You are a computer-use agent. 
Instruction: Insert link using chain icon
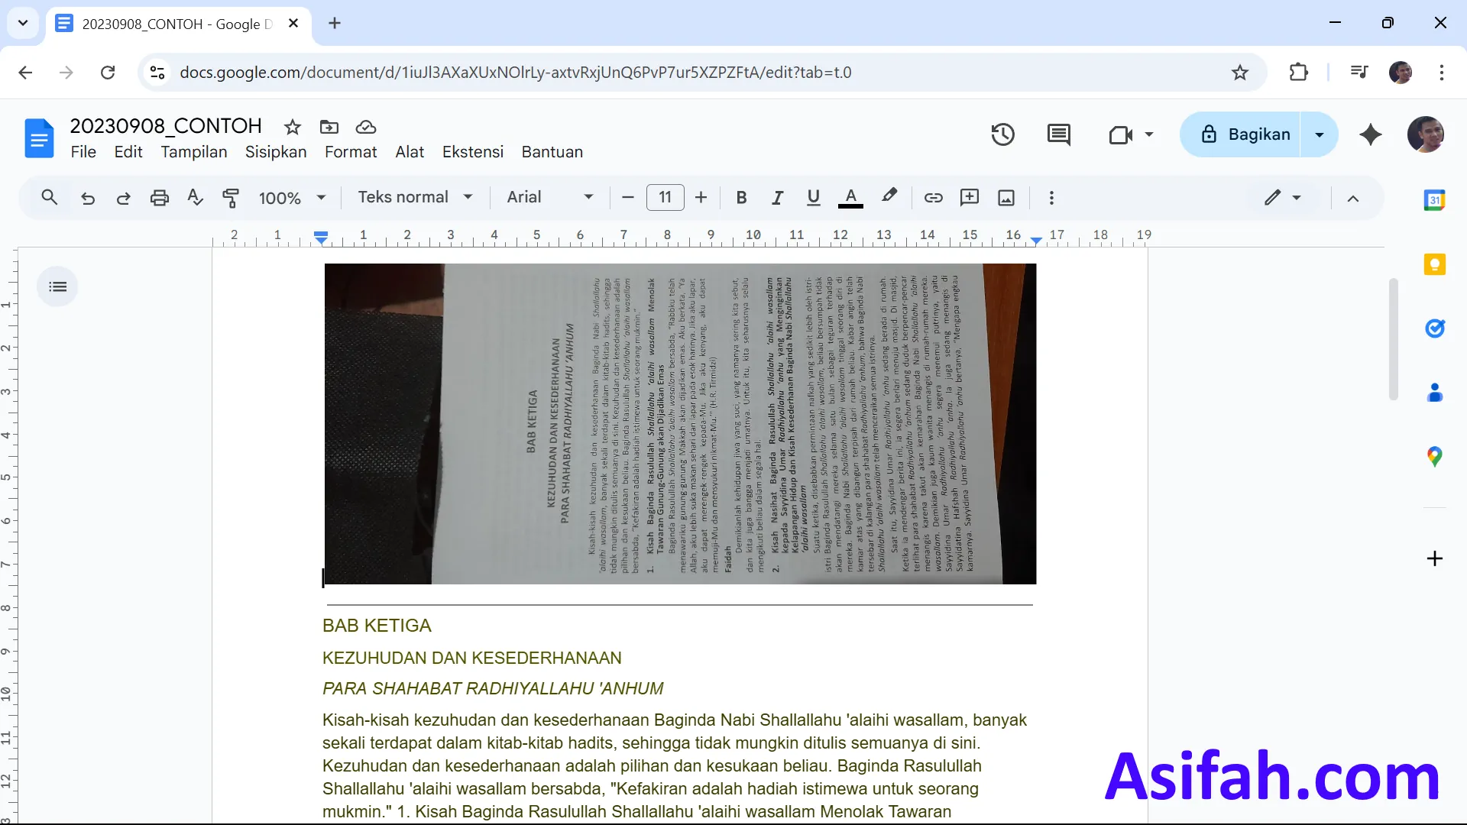(933, 198)
